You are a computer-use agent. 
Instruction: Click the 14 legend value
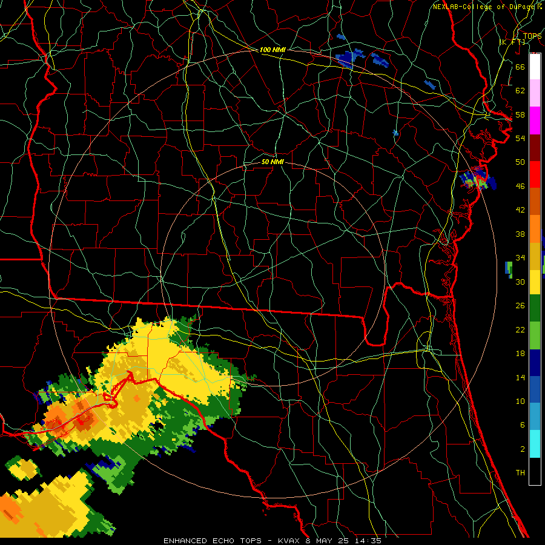click(x=520, y=377)
